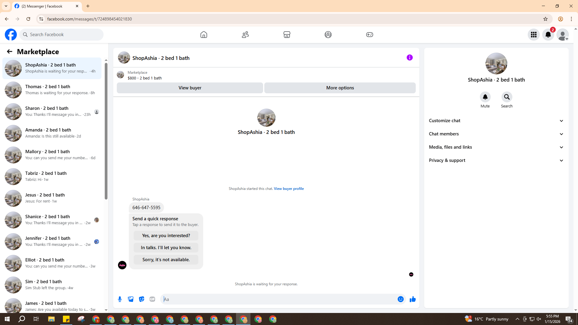Mute this ShopAshia conversation
Image resolution: width=578 pixels, height=325 pixels.
(x=485, y=97)
